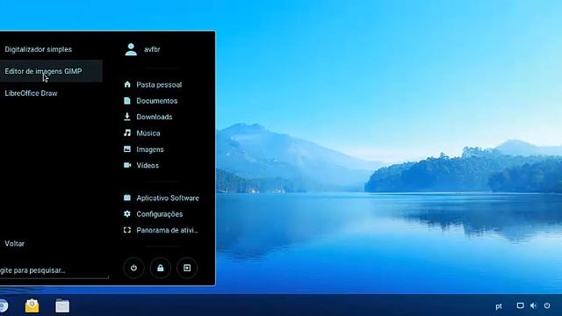Open the mail app in taskbar
The image size is (562, 316).
click(32, 306)
